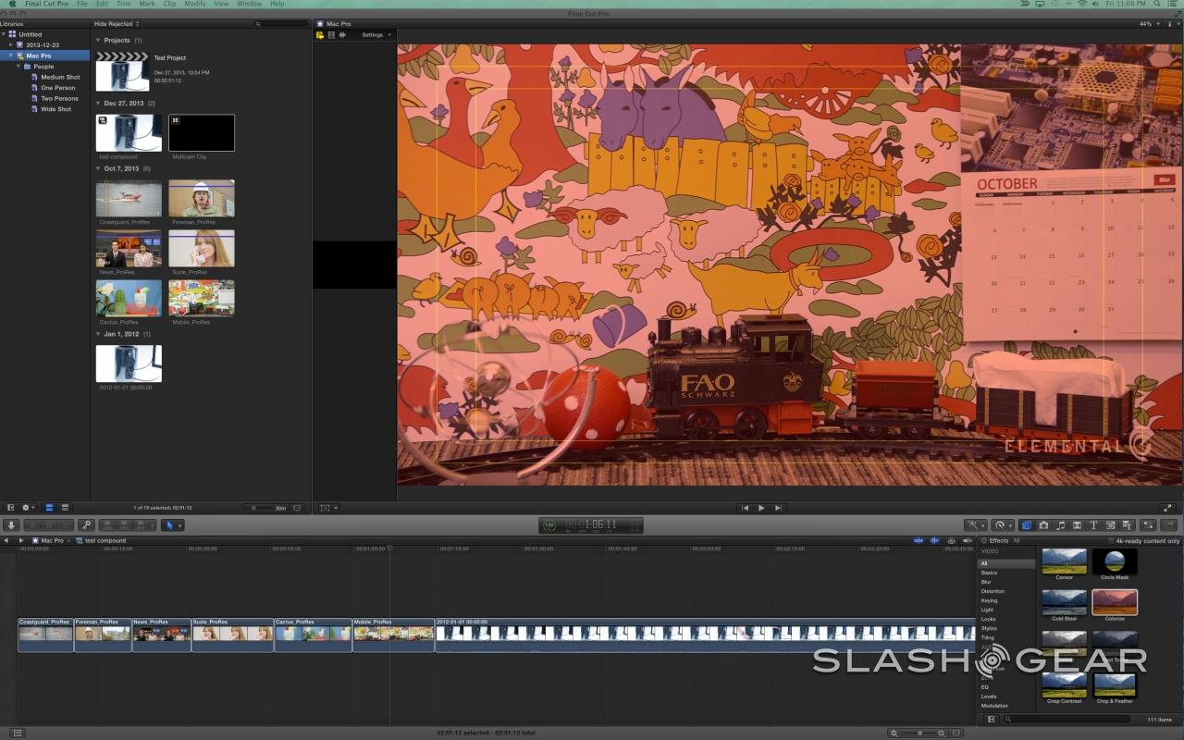Show the Transitions browser

(1077, 525)
